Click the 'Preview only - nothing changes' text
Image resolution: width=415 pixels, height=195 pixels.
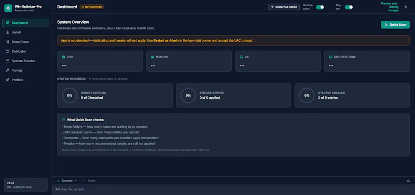coord(390,7)
